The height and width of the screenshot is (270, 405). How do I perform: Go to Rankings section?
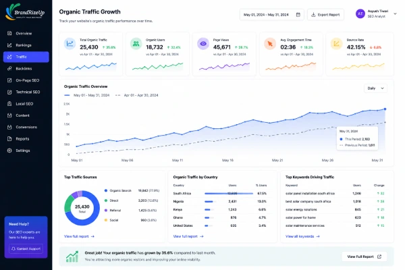tap(26, 45)
